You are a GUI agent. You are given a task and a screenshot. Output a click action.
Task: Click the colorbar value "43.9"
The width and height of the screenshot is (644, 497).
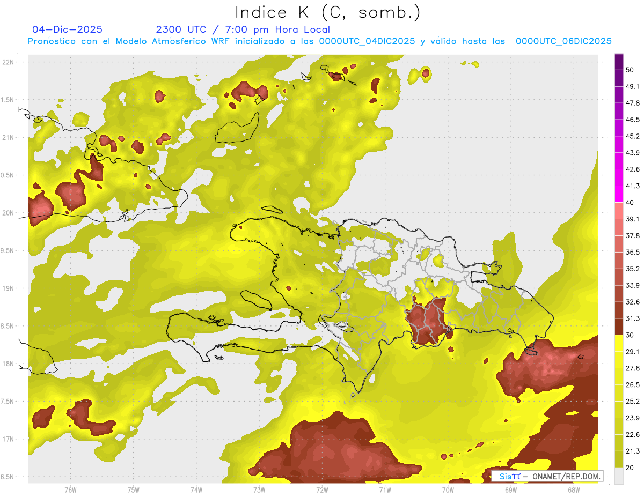[x=633, y=153]
